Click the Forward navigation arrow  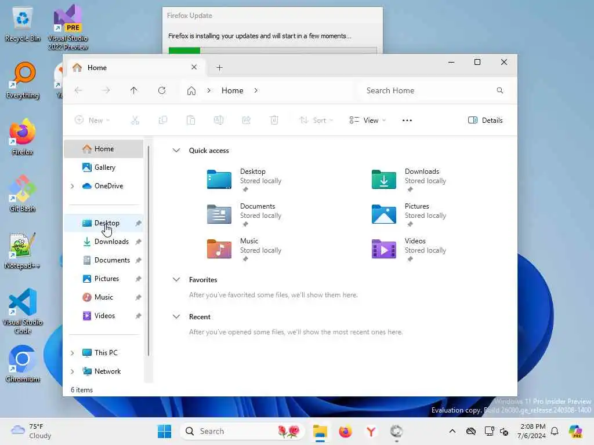tap(106, 90)
